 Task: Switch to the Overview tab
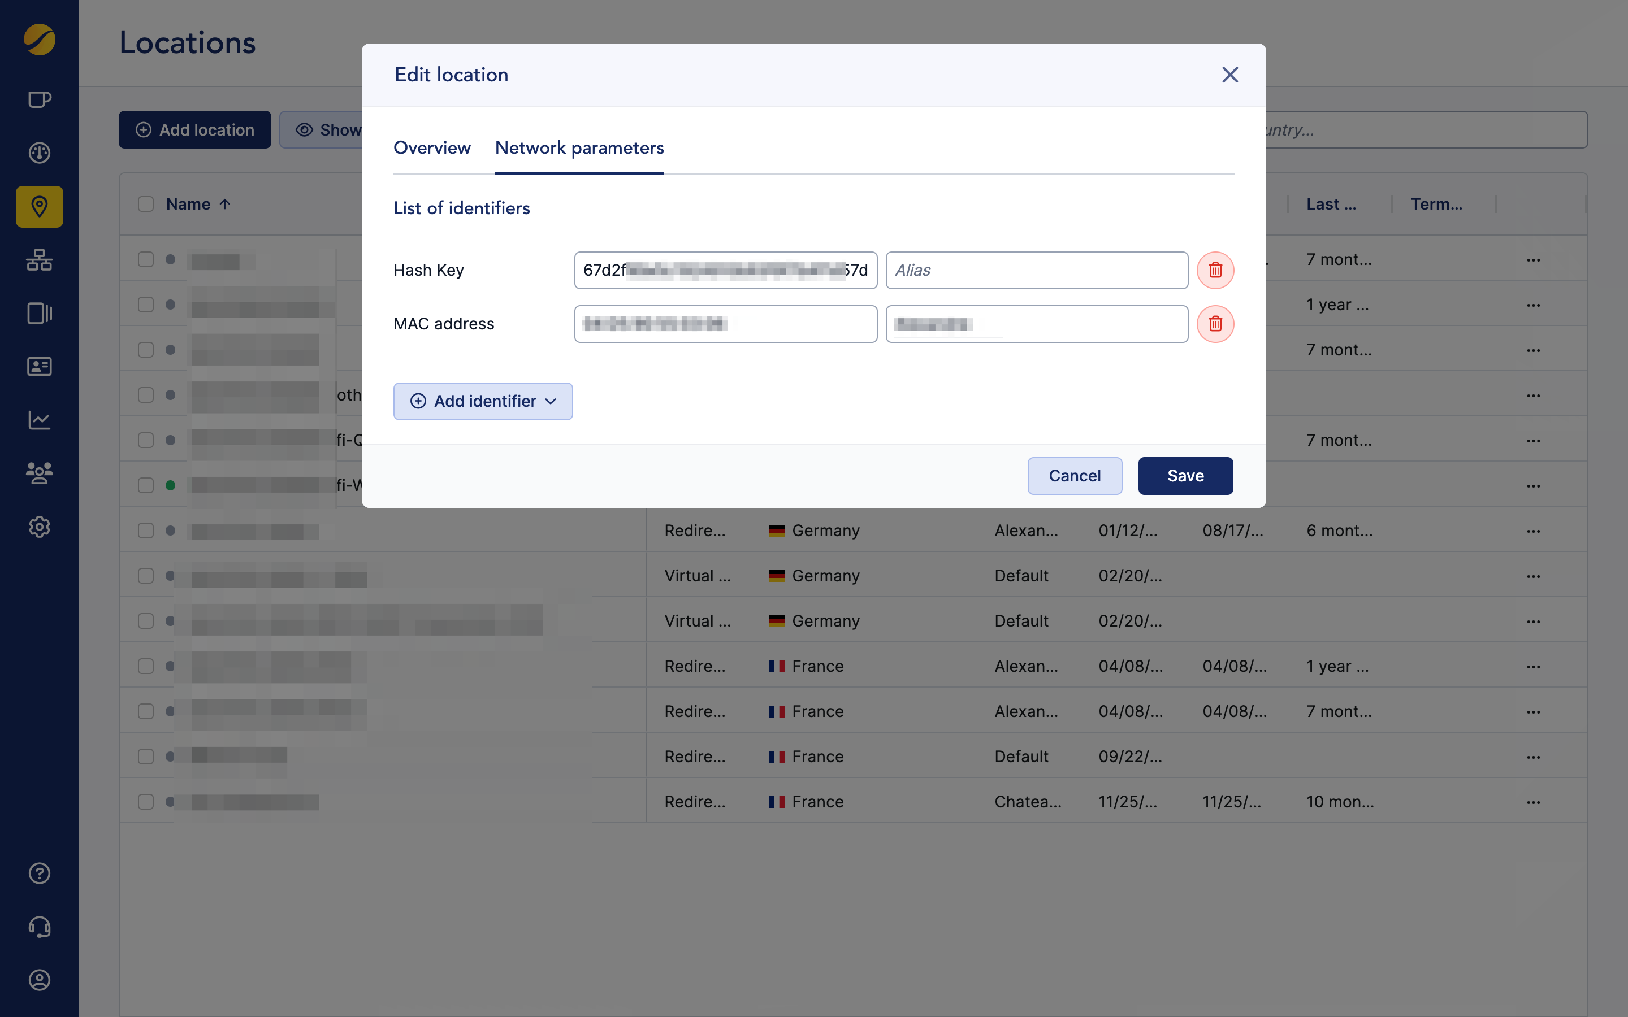pyautogui.click(x=432, y=148)
